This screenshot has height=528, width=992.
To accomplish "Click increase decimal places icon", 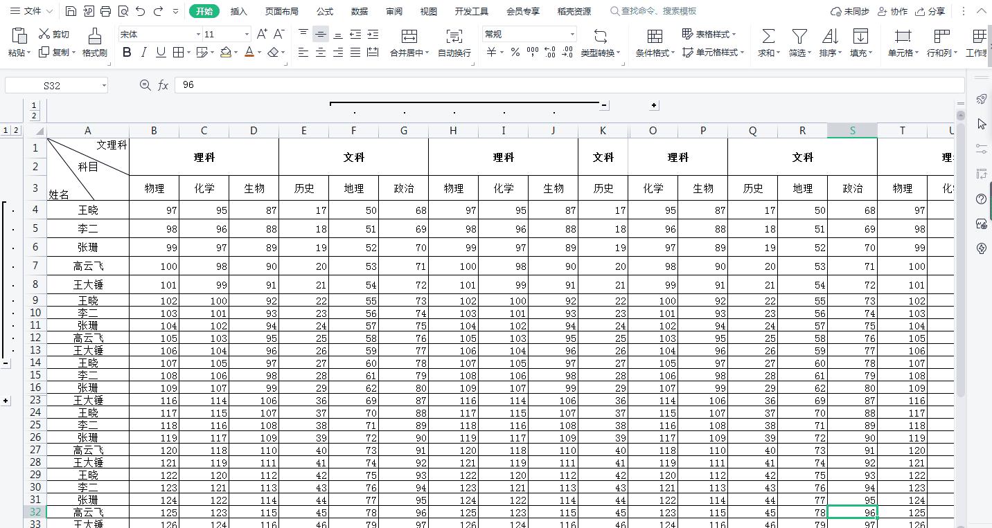I will point(549,51).
